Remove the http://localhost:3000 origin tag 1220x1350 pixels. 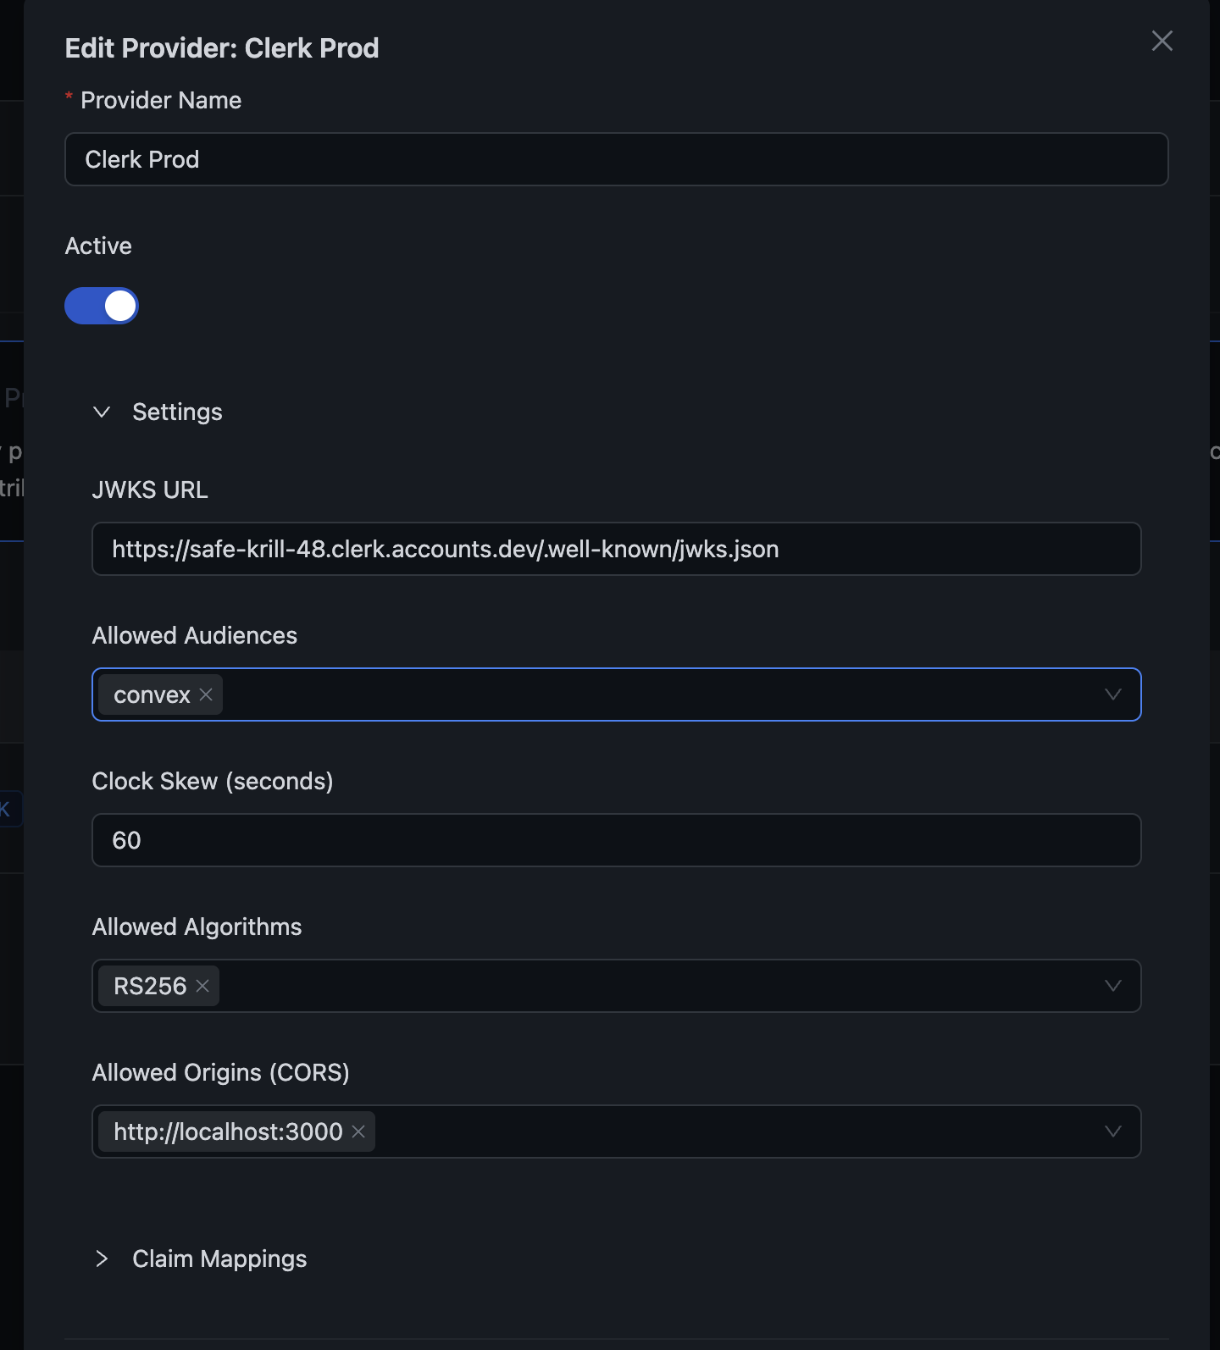coord(358,1131)
